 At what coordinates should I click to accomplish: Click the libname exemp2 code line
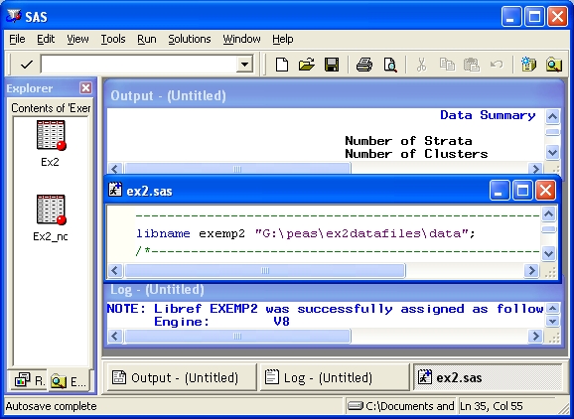[306, 233]
